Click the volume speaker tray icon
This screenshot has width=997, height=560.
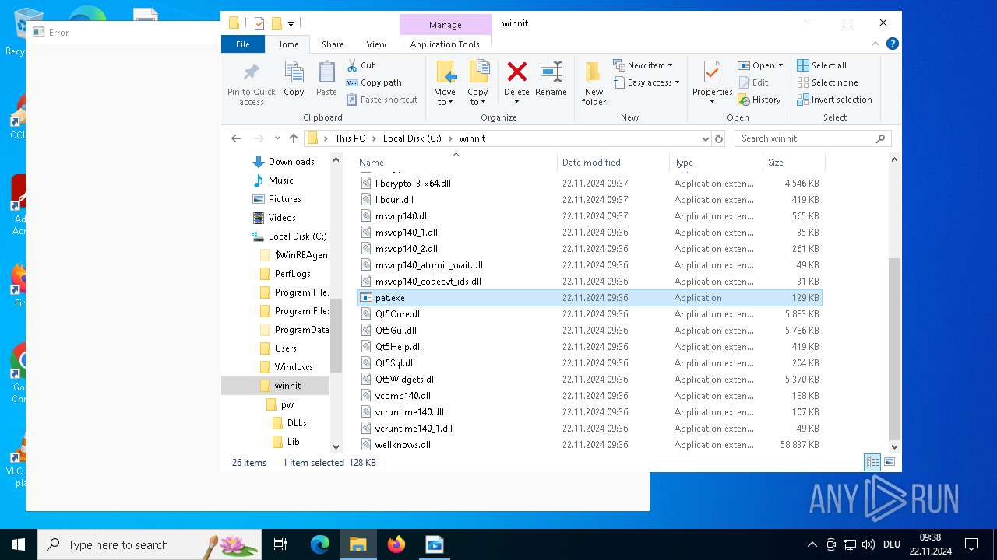coord(868,544)
